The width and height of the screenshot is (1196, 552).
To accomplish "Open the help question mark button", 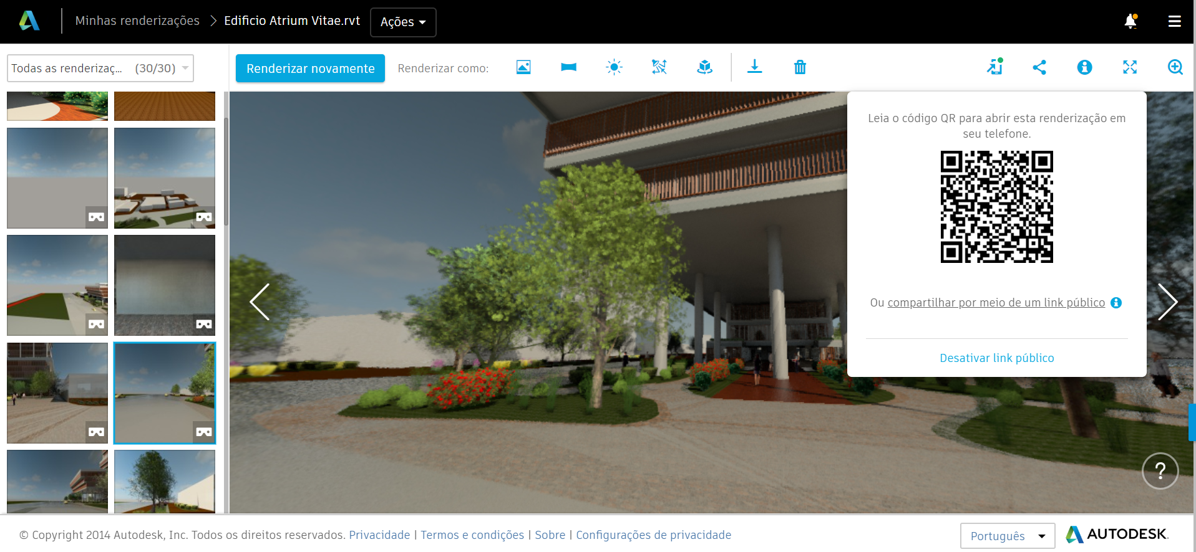I will coord(1160,471).
